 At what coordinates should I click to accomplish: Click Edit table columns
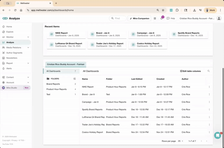click(x=190, y=71)
